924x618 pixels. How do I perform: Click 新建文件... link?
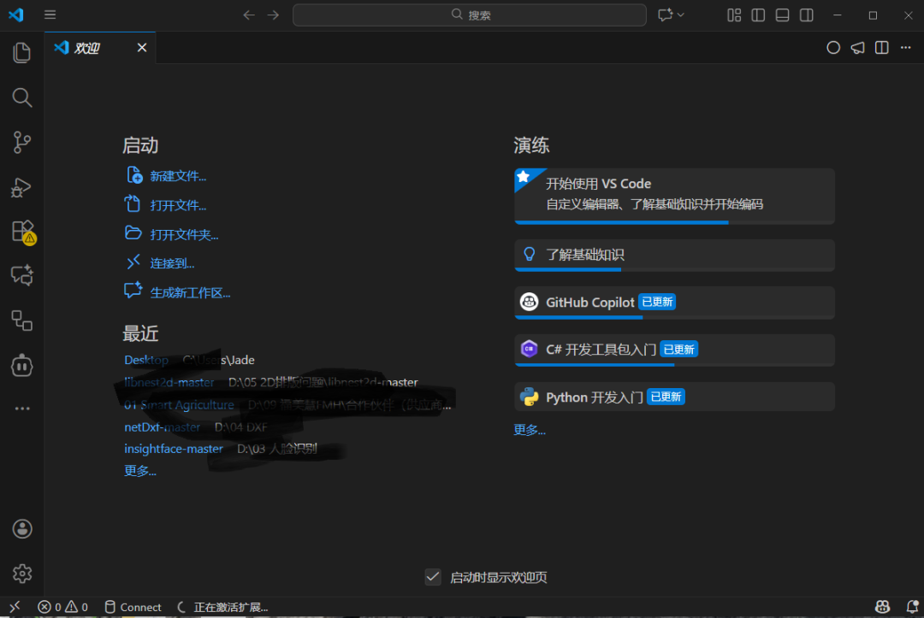pyautogui.click(x=178, y=176)
